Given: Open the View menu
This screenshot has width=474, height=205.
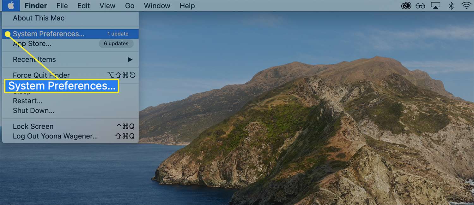Looking at the screenshot, I should [x=107, y=6].
